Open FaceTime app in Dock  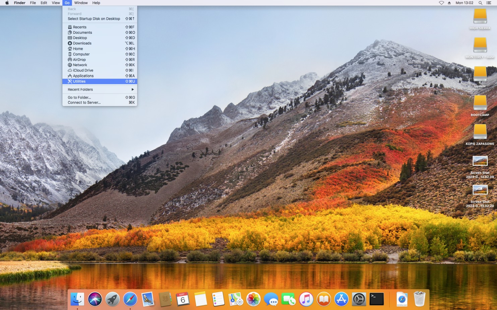click(289, 299)
